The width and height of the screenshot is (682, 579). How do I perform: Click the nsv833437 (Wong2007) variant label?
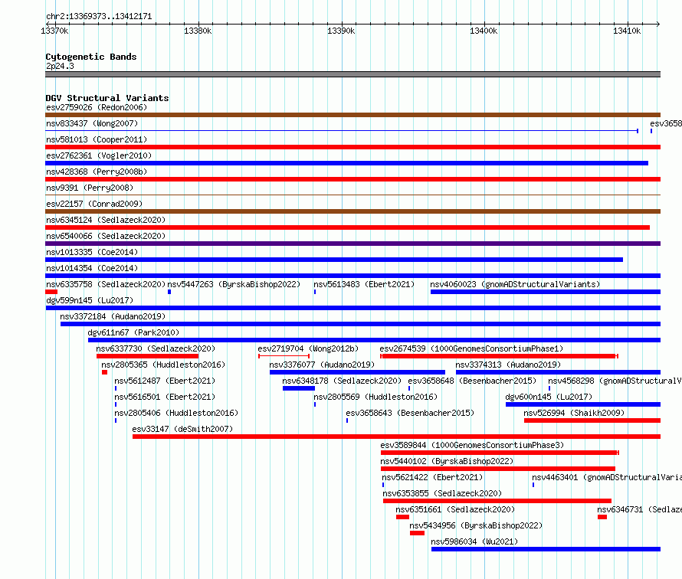(x=92, y=123)
